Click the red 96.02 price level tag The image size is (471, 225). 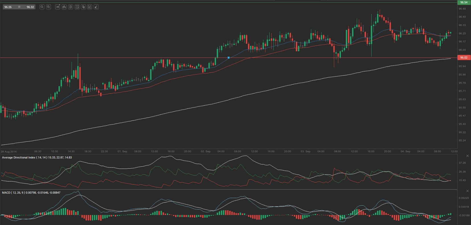click(x=464, y=58)
